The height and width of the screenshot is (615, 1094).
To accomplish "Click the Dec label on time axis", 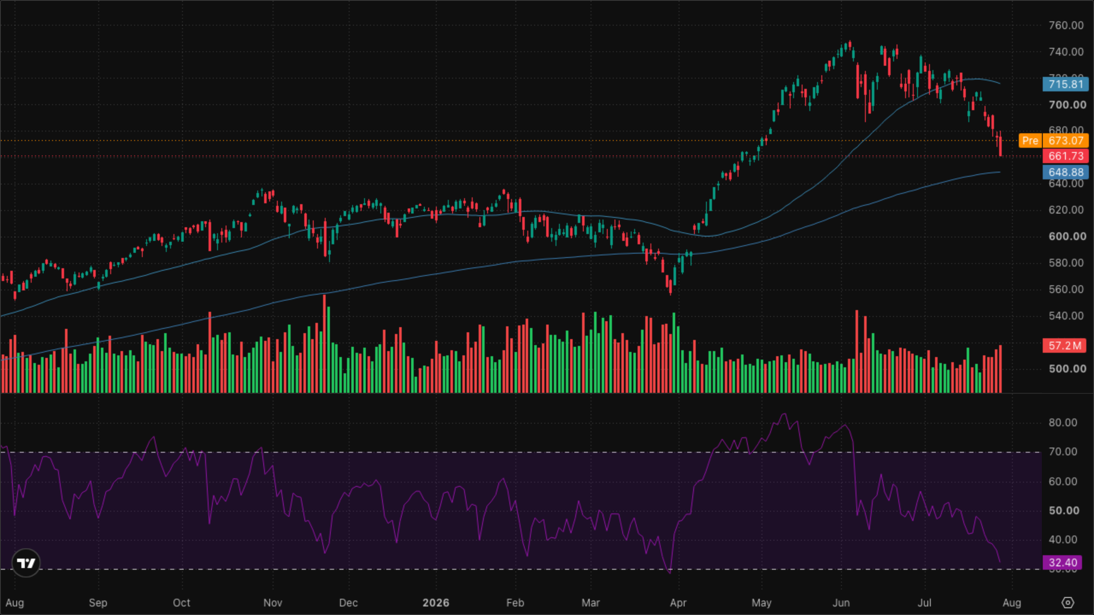I will 348,603.
